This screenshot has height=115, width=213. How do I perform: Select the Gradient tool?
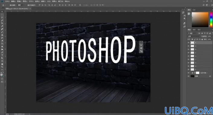click(2, 44)
